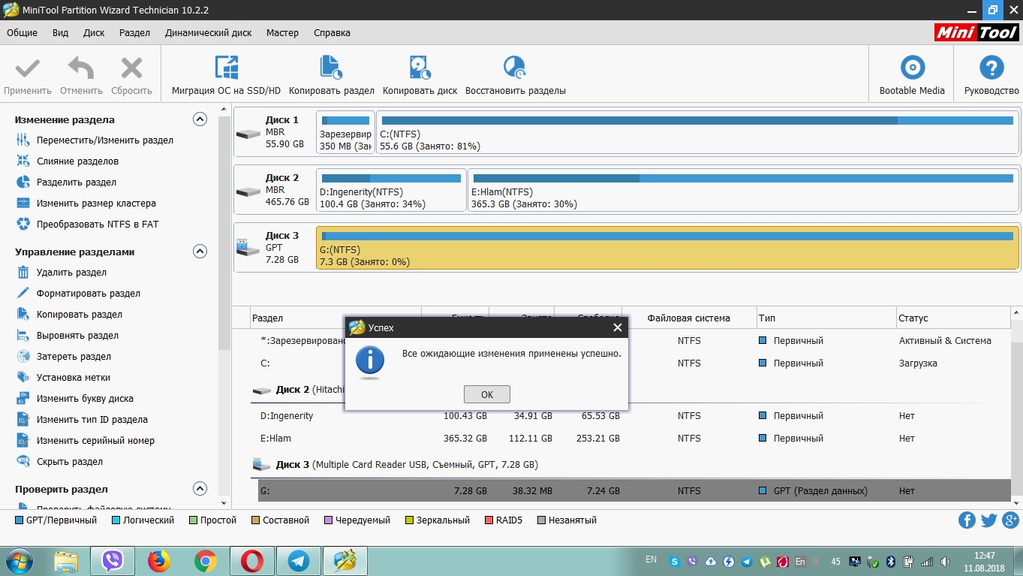Click Диск 3 GPT disk label

pos(274,247)
